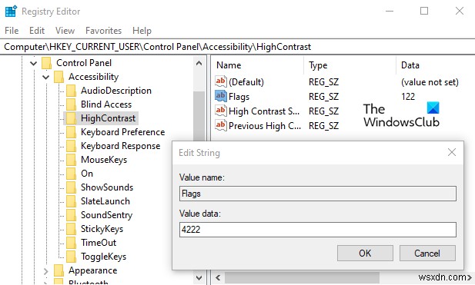Select the AudioDescription key
Viewport: 475px width, 285px height.
[116, 91]
